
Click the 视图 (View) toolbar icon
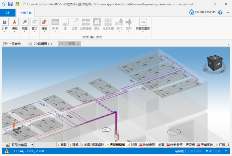[x=25, y=24]
